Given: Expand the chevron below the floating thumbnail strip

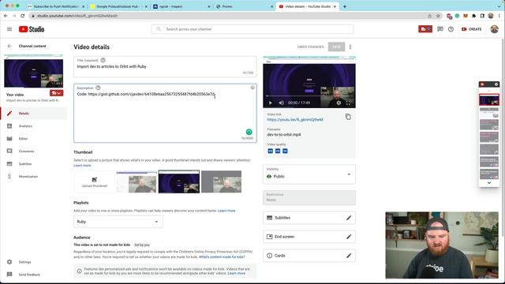Looking at the screenshot, I should coord(489,182).
